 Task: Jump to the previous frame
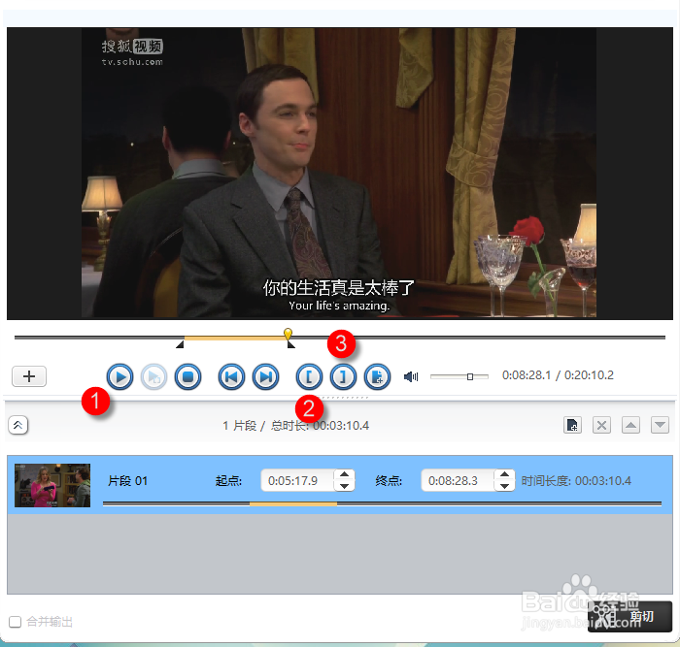[231, 376]
